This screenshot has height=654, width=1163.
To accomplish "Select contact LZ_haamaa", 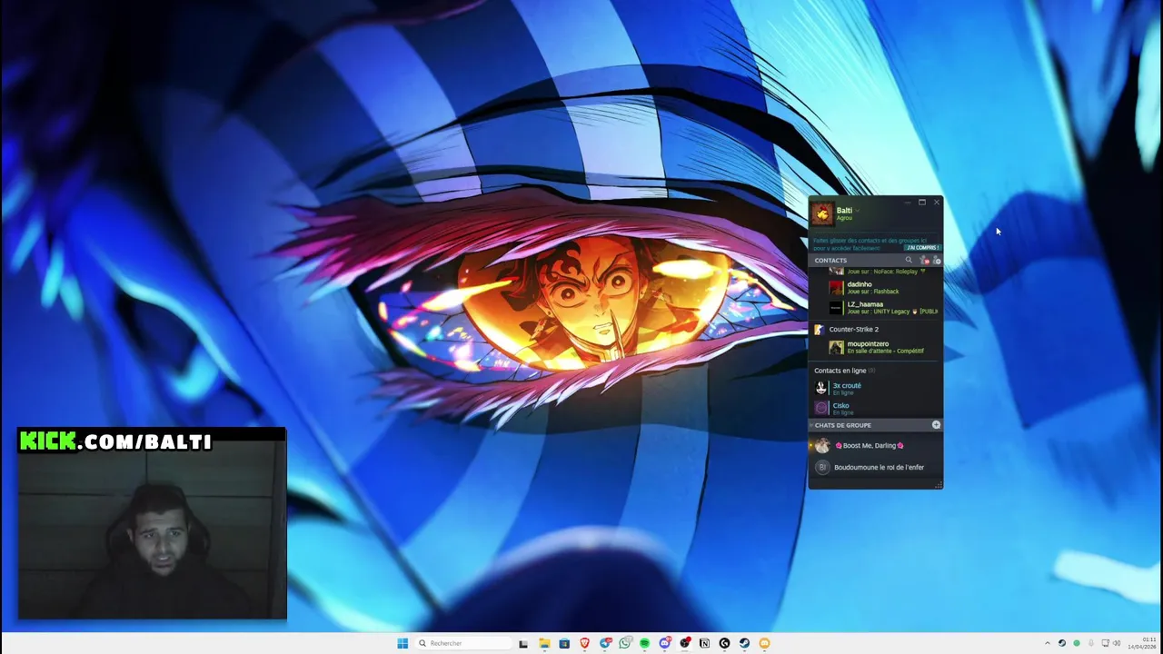I will (x=875, y=308).
